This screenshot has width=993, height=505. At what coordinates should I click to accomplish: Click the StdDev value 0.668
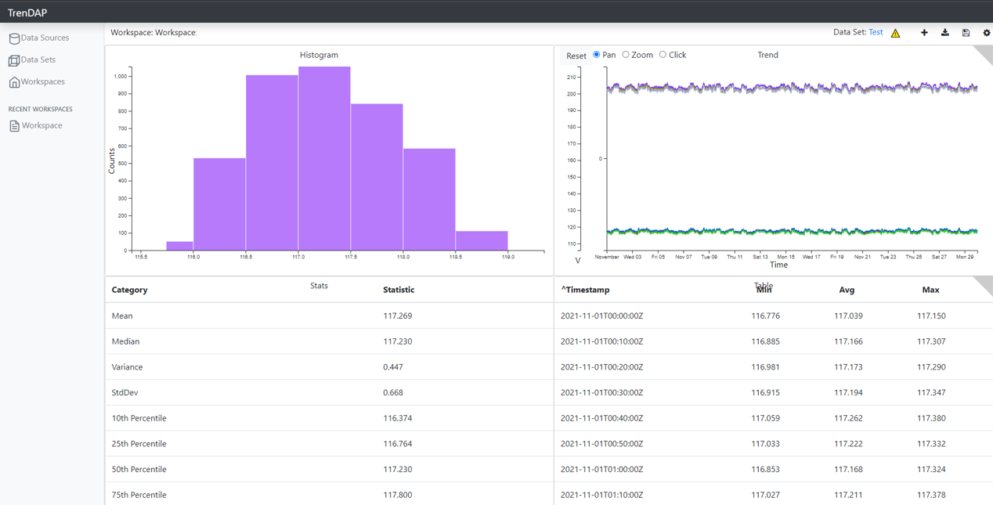pos(393,393)
